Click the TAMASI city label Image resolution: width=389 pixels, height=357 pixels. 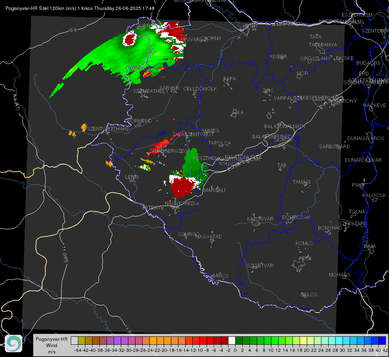(x=302, y=182)
